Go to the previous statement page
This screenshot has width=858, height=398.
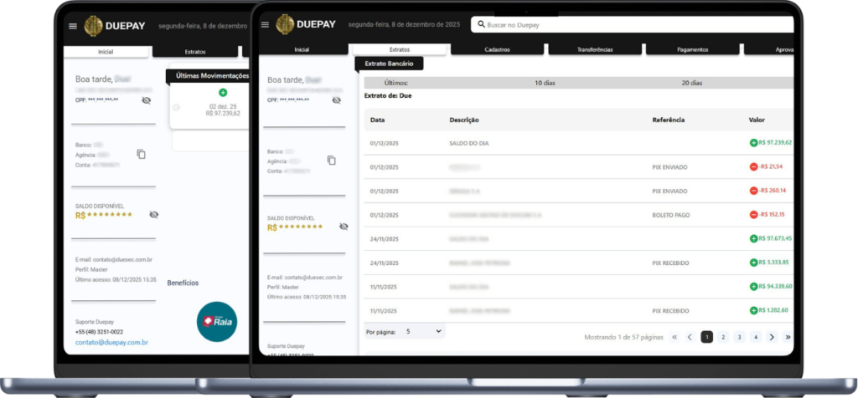pyautogui.click(x=690, y=338)
